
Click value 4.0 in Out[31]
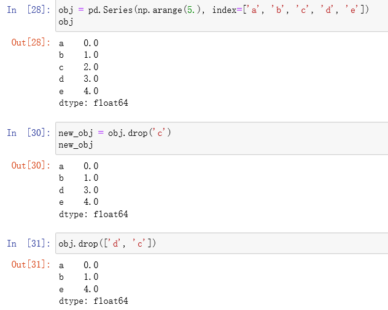coord(91,289)
